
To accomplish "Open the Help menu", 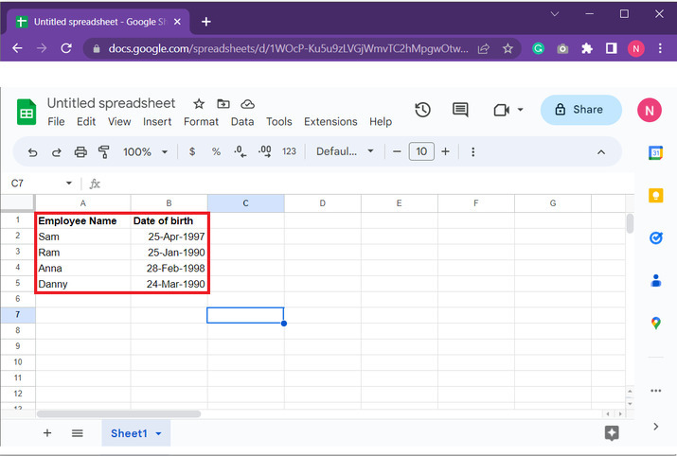I will [381, 122].
